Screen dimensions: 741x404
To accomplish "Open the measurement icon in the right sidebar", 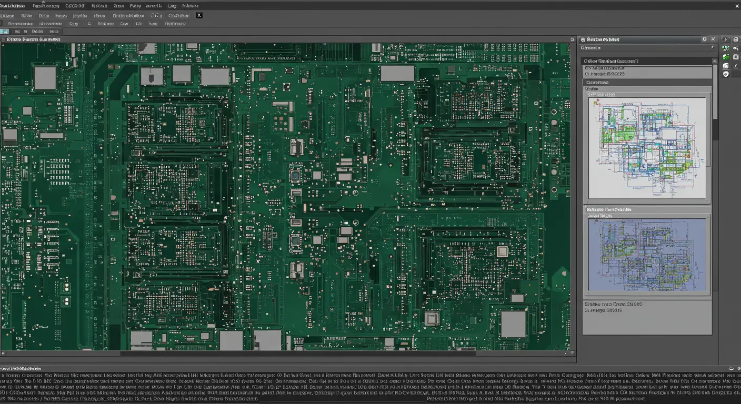I will click(725, 66).
